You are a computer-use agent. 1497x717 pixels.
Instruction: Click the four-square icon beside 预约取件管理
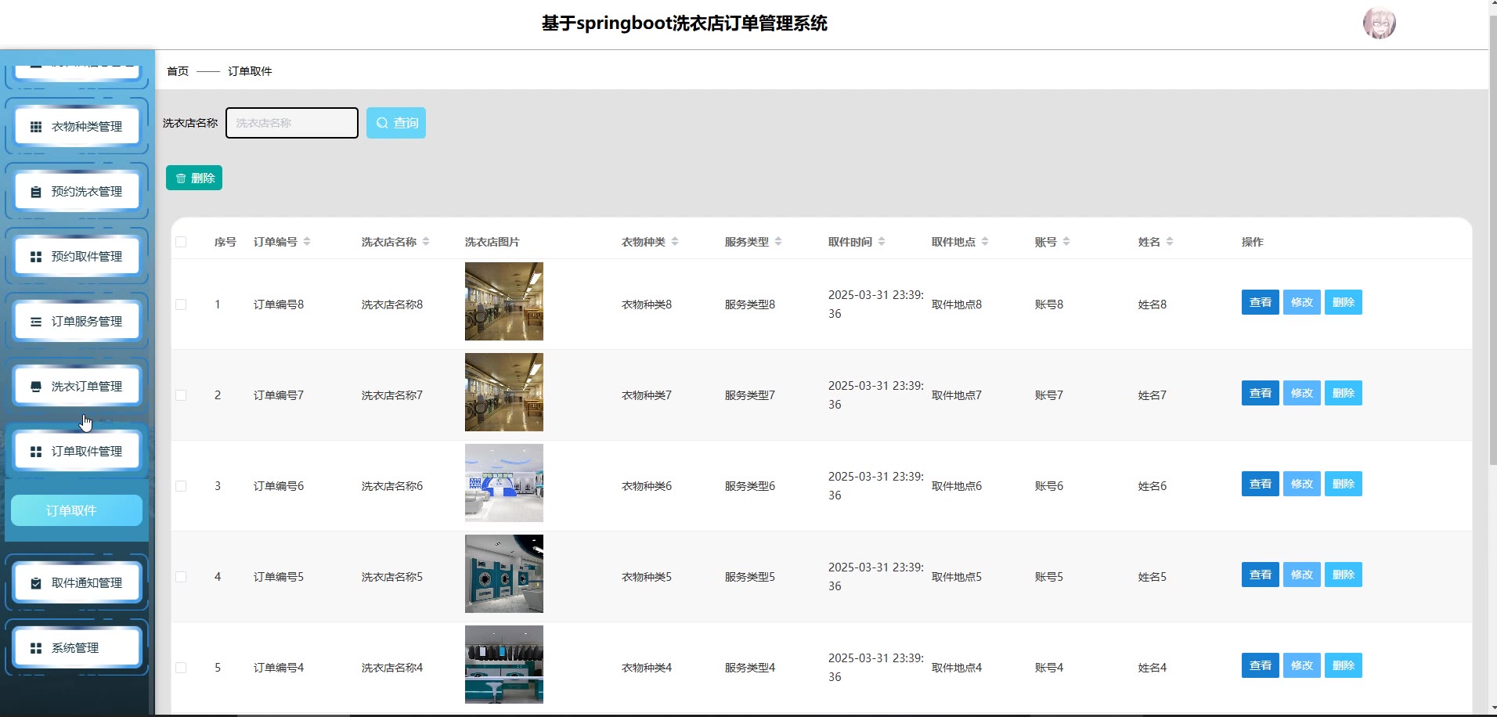pos(36,257)
